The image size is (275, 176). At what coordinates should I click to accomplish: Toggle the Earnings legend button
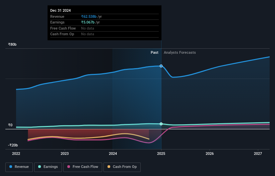point(48,167)
